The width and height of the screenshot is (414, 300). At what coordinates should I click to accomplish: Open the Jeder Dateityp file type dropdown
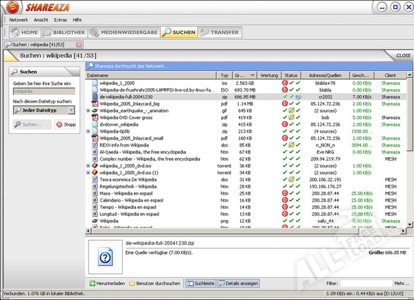(x=44, y=110)
